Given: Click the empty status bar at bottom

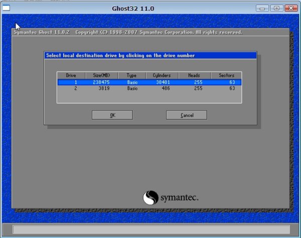Looking at the screenshot, I should pyautogui.click(x=150, y=229).
